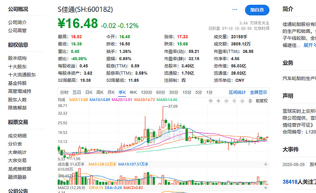Open 十大股东 in sidebar
The image size is (316, 193).
[x=17, y=66]
